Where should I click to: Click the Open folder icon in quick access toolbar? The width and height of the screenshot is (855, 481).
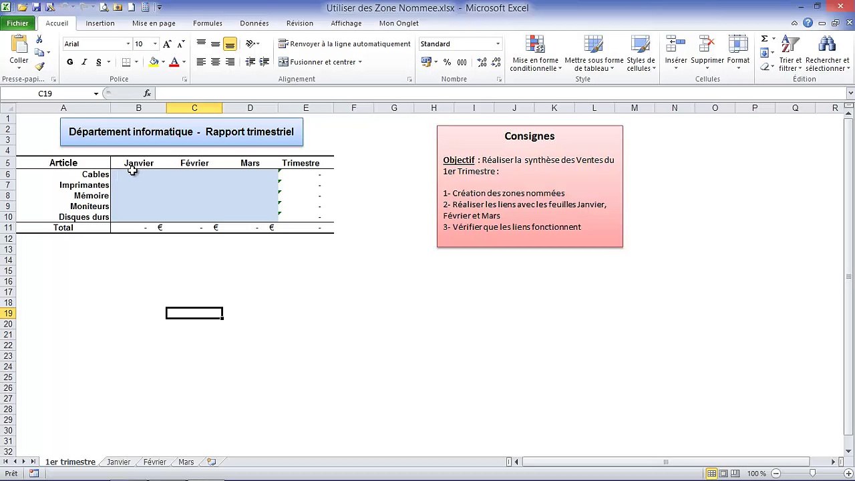22,8
